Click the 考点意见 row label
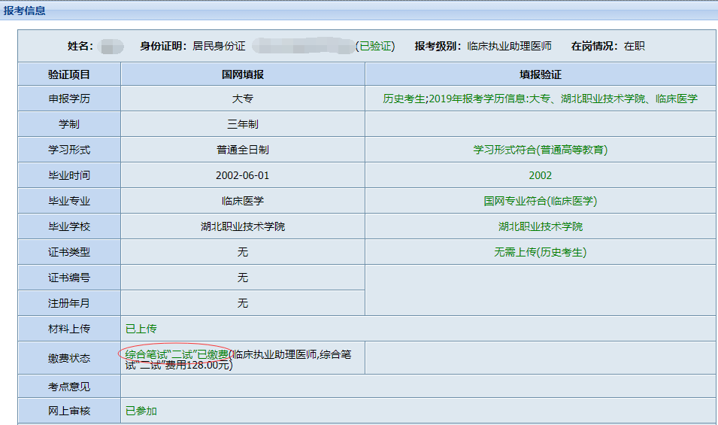 coord(69,387)
